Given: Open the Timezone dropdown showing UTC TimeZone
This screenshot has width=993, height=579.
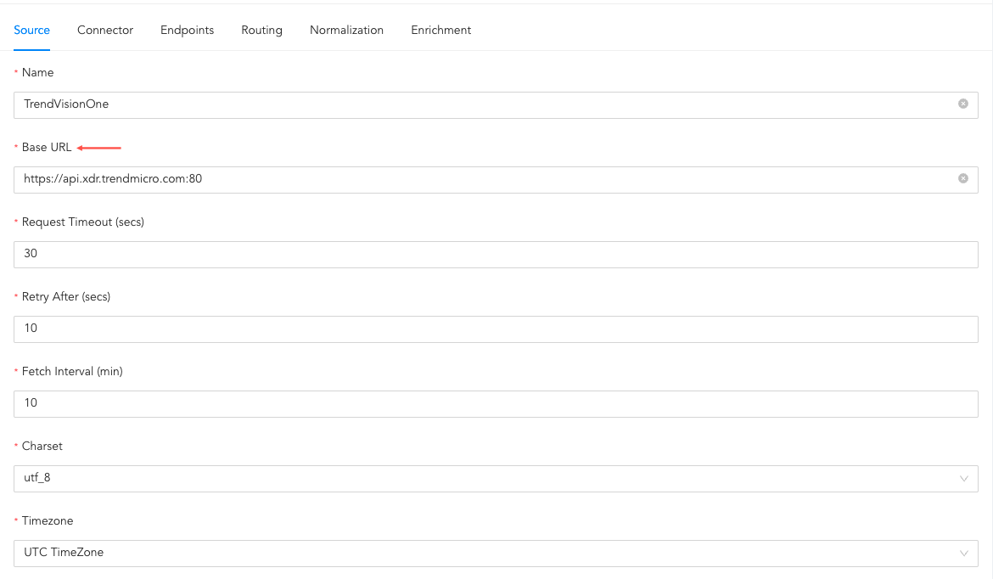Looking at the screenshot, I should coord(496,553).
